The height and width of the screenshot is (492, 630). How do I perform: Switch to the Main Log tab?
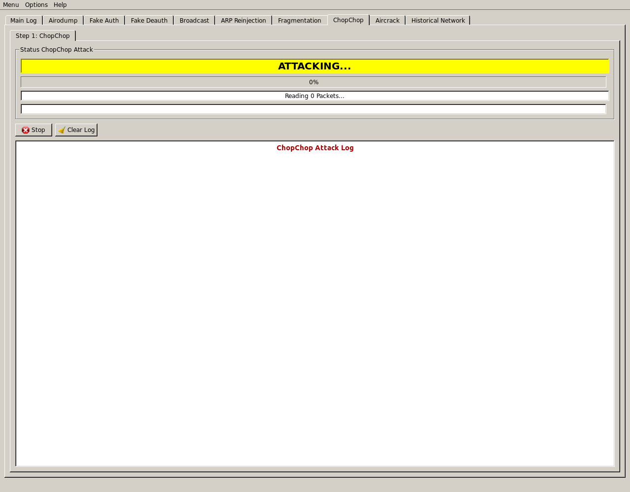[x=24, y=21]
